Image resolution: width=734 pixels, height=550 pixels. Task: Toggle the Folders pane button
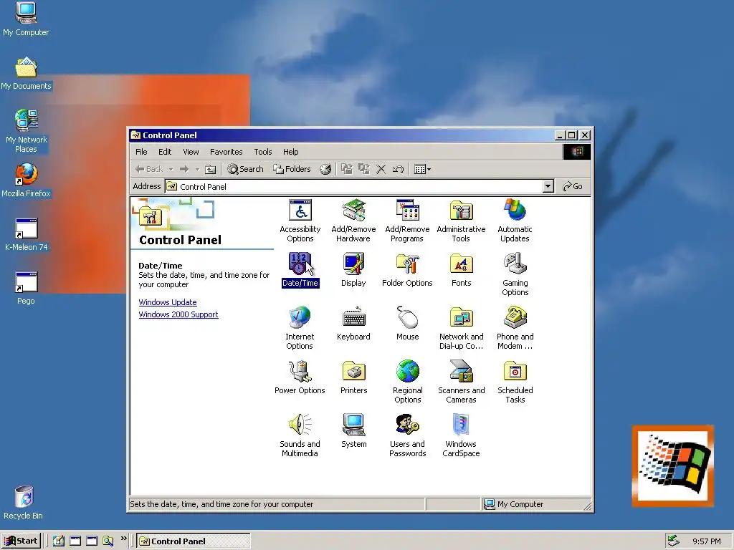[292, 169]
